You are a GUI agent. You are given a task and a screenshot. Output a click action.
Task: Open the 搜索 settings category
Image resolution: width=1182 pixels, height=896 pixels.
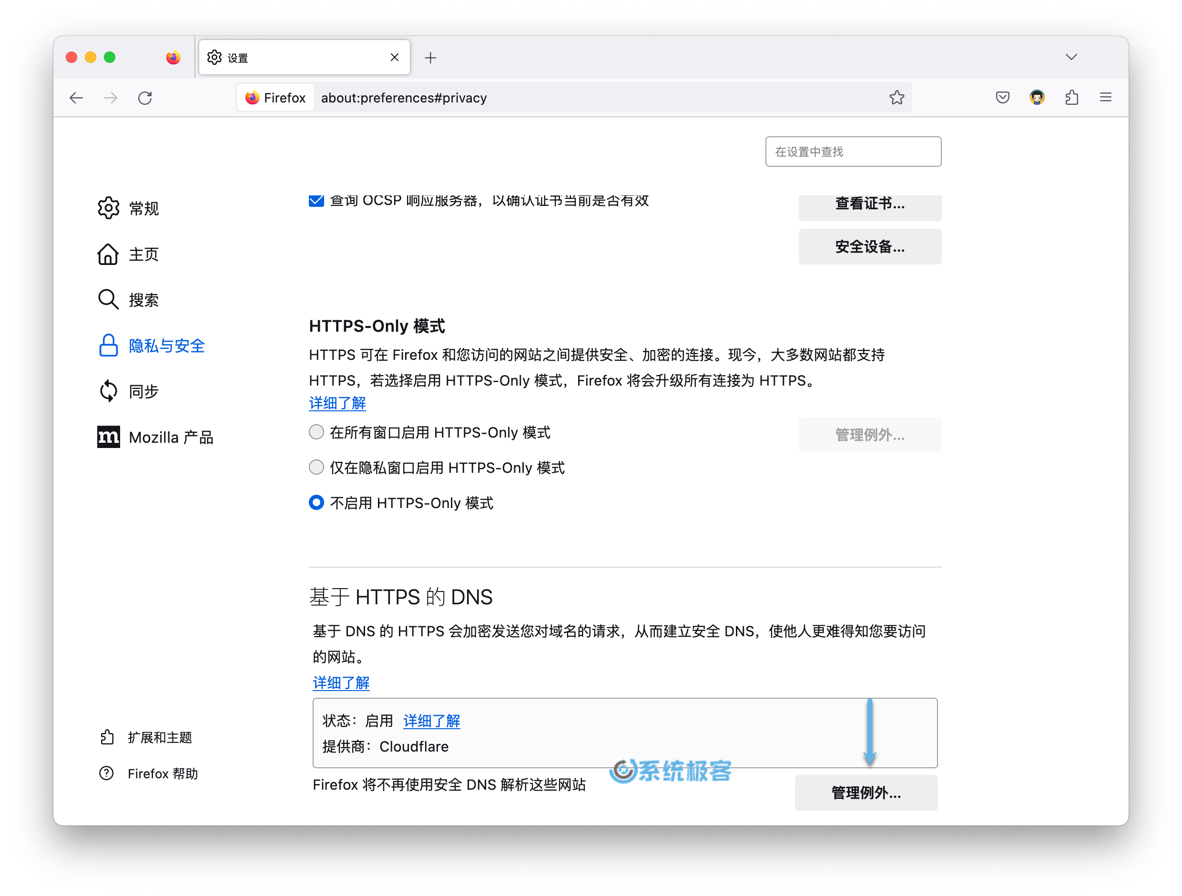tap(129, 300)
